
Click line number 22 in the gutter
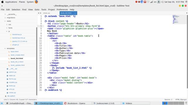click(41, 68)
